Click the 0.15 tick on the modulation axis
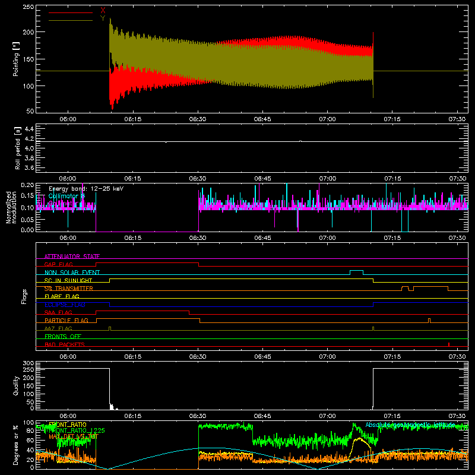This screenshot has width=475, height=475. tap(27, 196)
